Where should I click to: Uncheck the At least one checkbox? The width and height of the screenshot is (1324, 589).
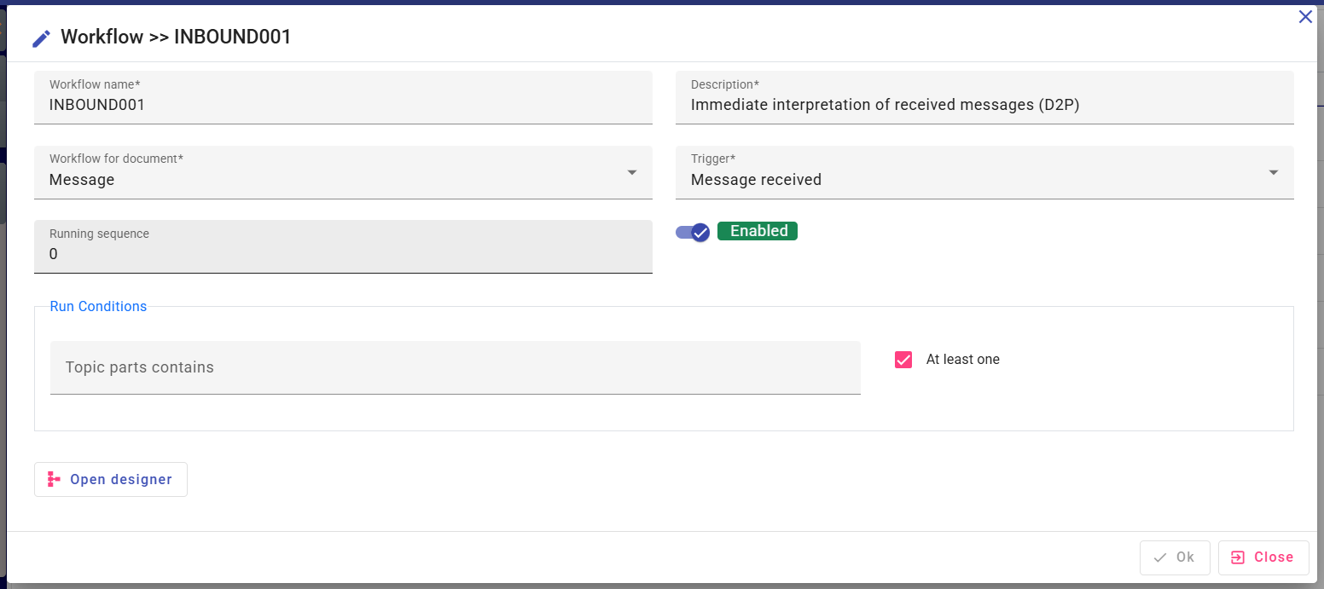(903, 360)
